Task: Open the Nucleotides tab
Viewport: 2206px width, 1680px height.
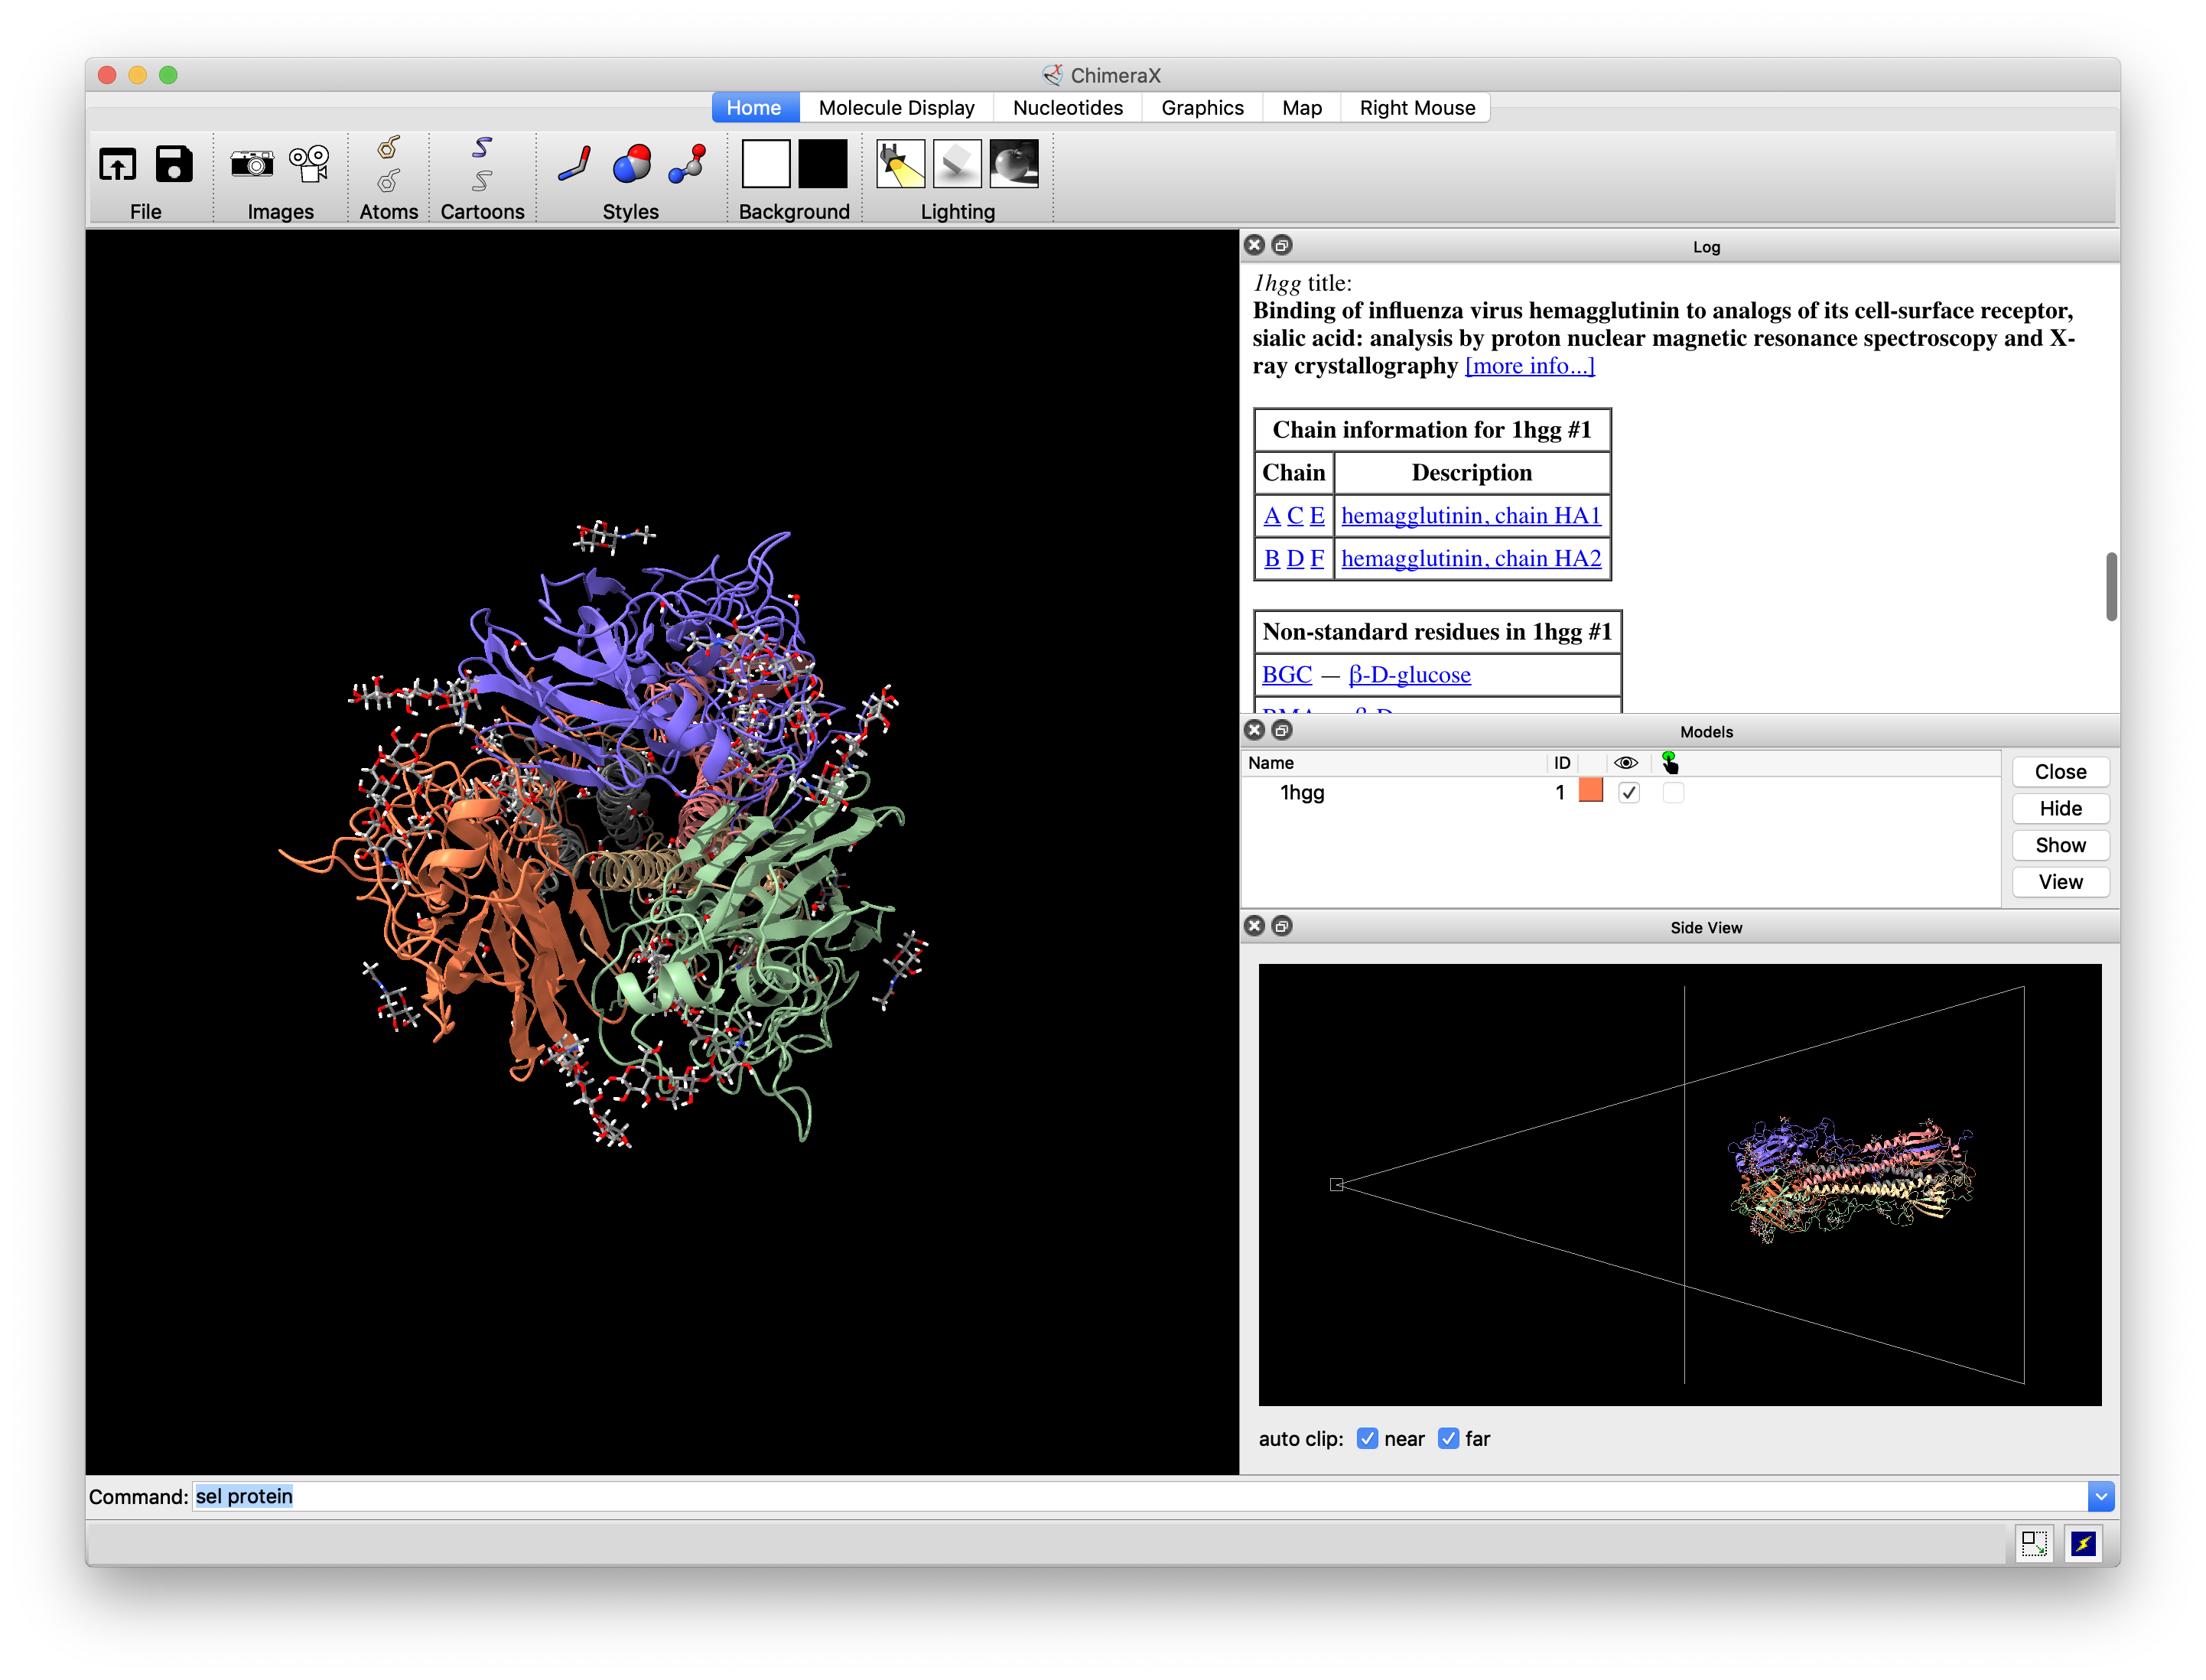Action: 1068,107
